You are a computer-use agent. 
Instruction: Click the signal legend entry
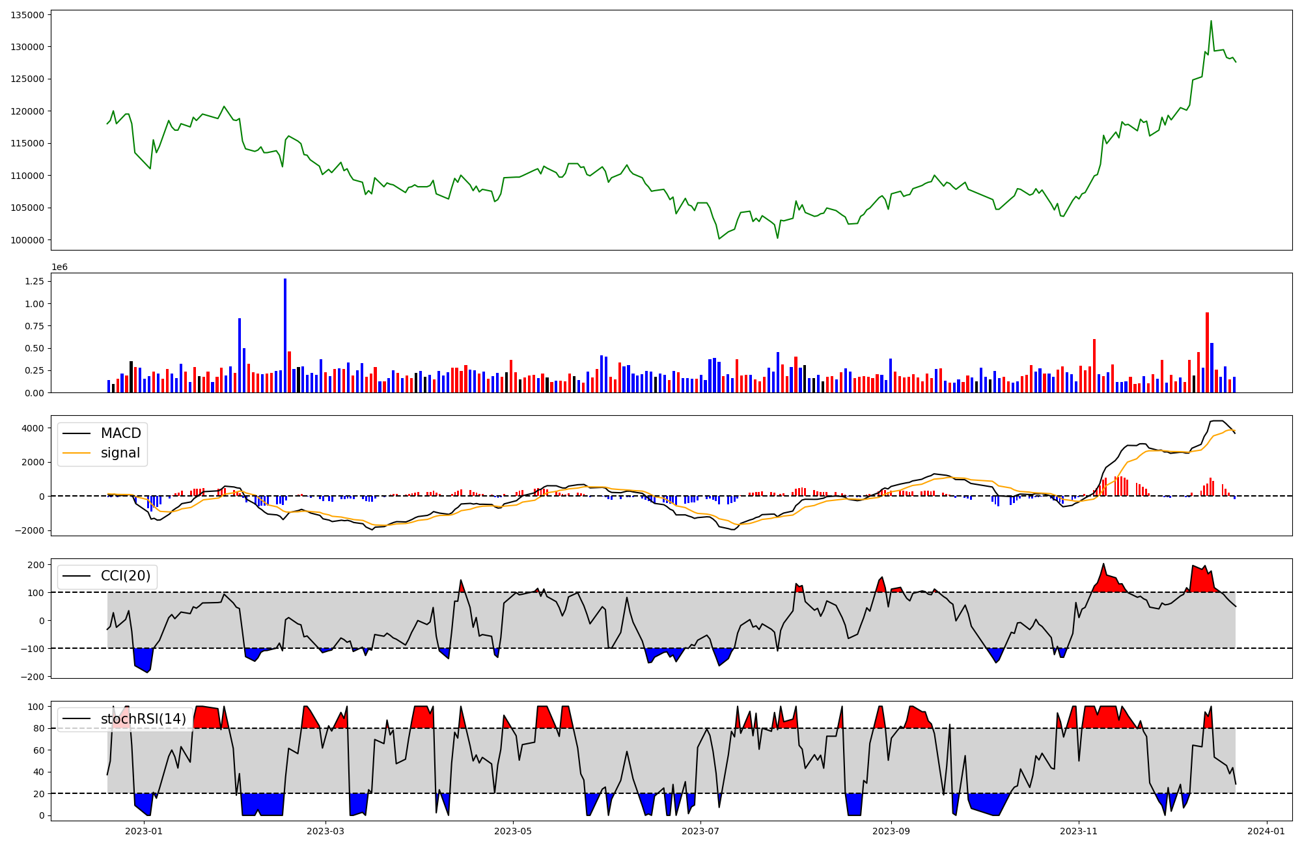tap(120, 453)
